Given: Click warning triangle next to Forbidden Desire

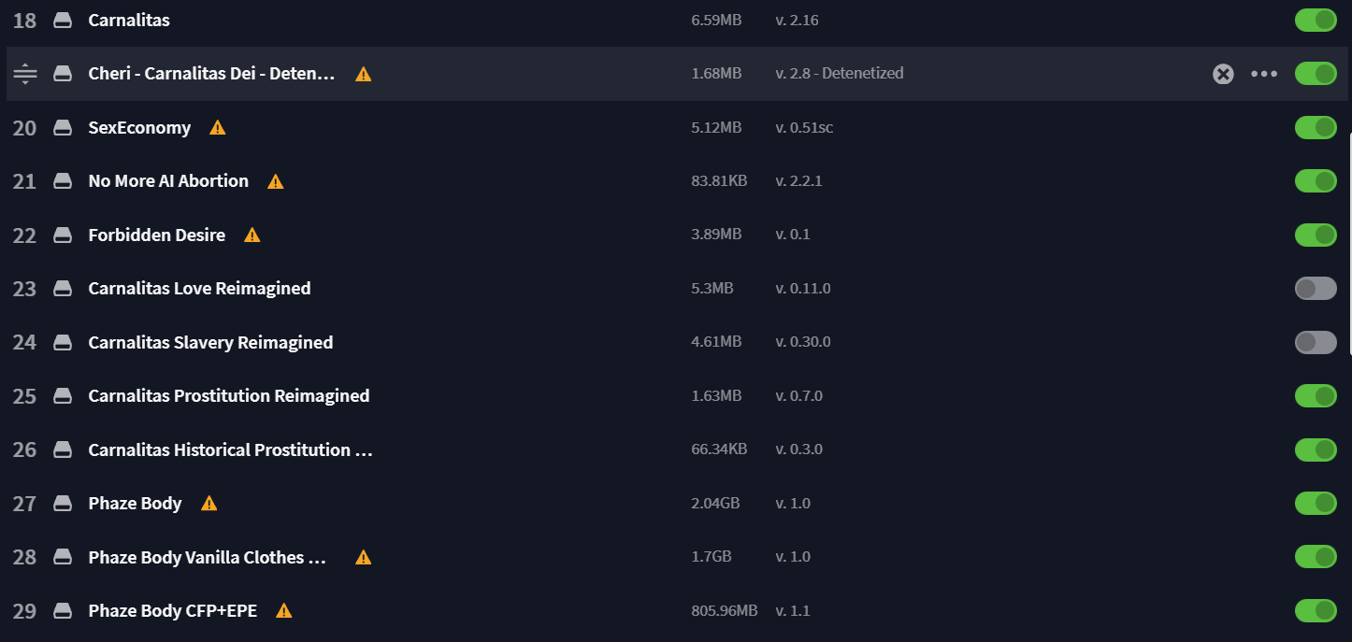Looking at the screenshot, I should point(252,235).
